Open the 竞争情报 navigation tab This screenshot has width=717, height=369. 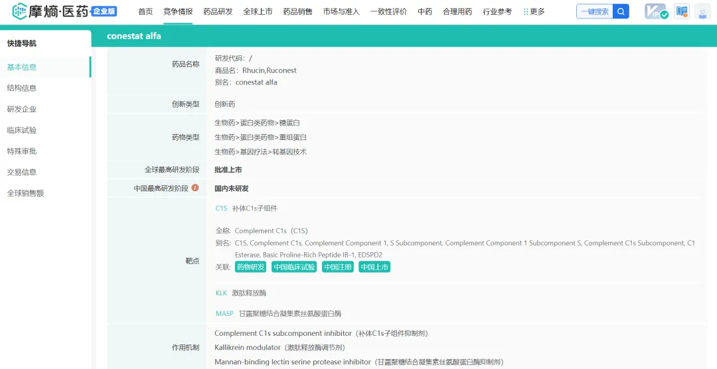coord(178,11)
